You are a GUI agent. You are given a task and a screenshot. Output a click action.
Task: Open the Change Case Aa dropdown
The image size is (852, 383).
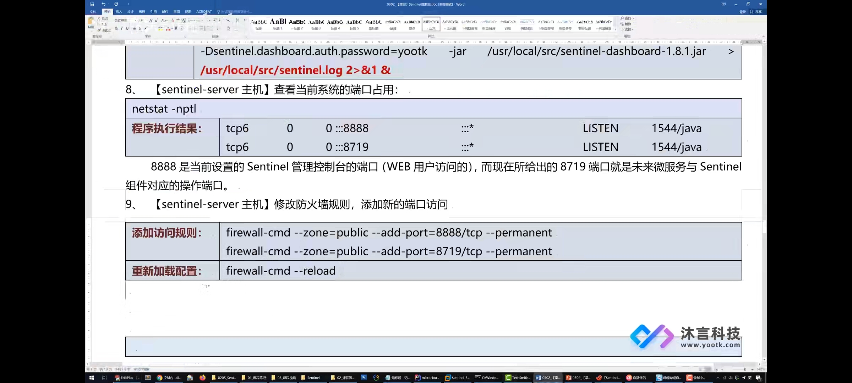click(x=164, y=21)
